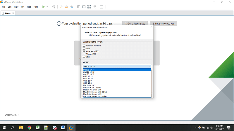
Task: Close the New Virtual Machine Wizard dialog
Action: (151, 27)
